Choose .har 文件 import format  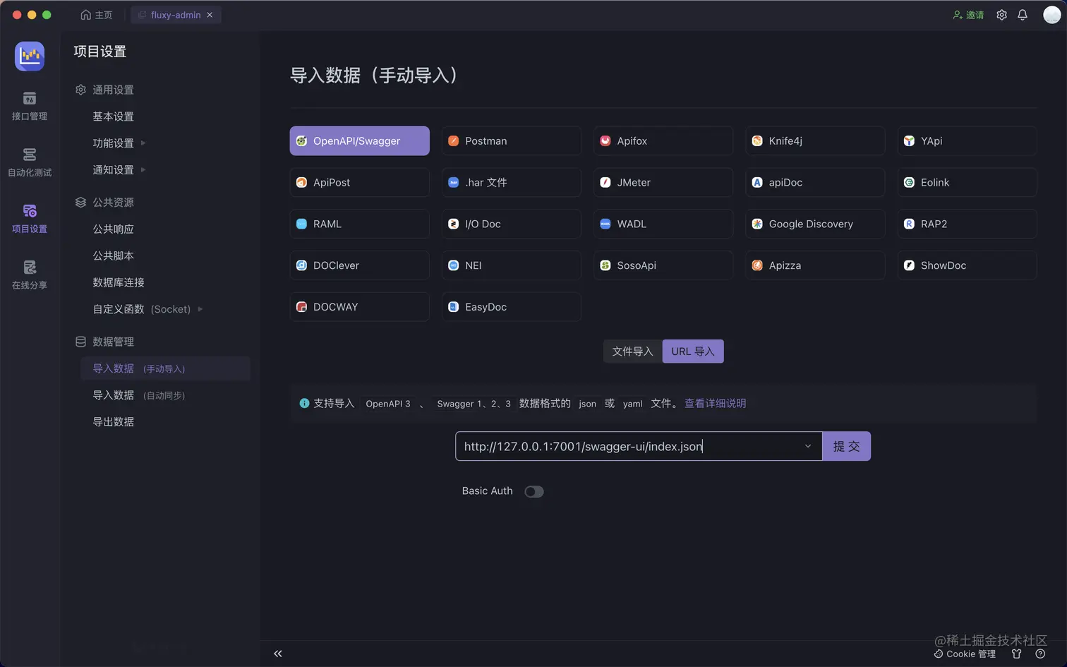[512, 182]
